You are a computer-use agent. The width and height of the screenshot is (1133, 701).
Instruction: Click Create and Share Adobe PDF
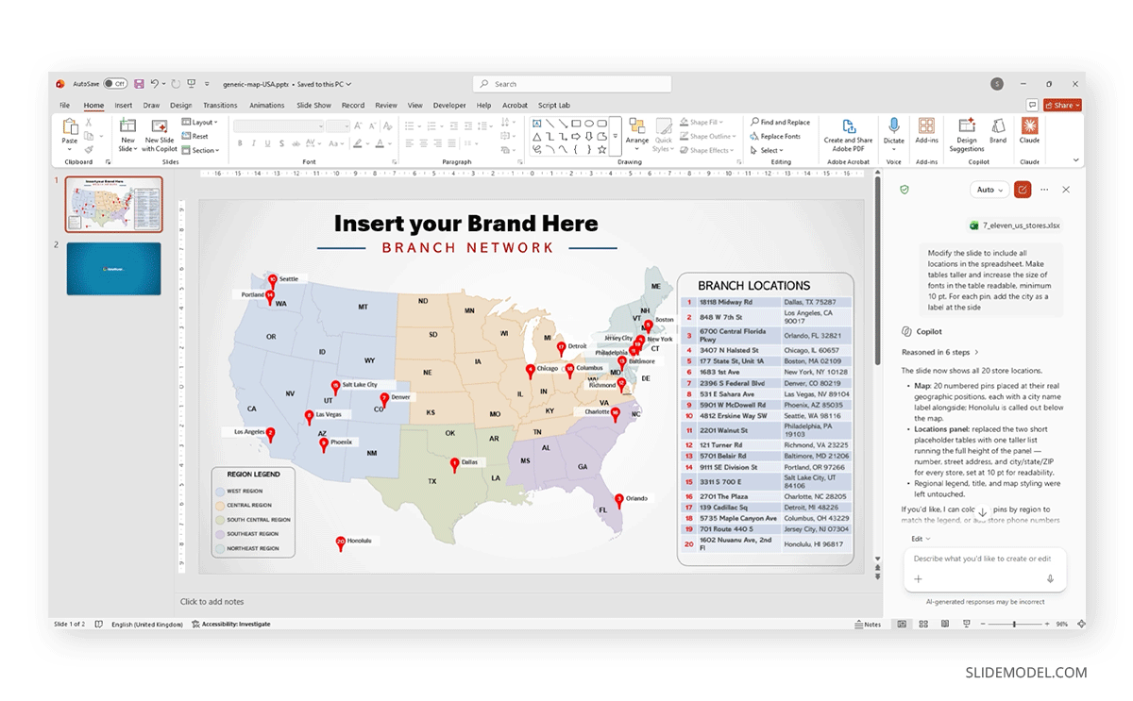coord(848,133)
